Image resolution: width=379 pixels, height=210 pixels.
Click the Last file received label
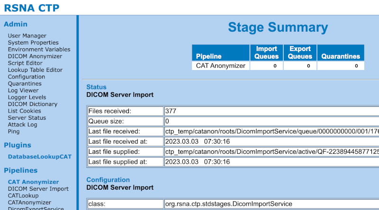click(x=126, y=131)
